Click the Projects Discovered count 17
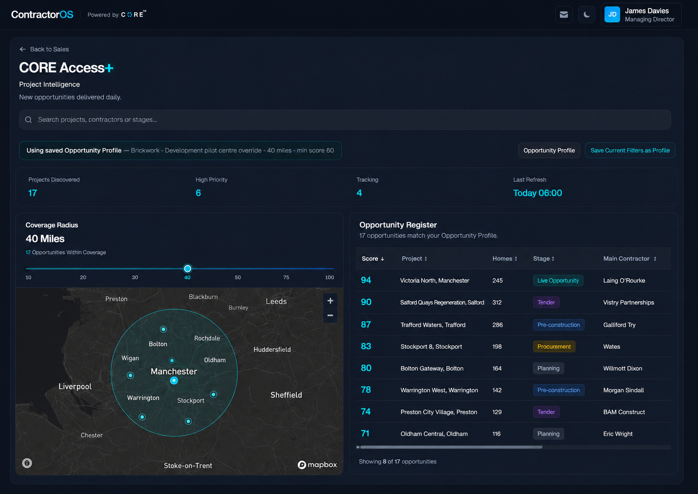698x494 pixels. (x=33, y=193)
